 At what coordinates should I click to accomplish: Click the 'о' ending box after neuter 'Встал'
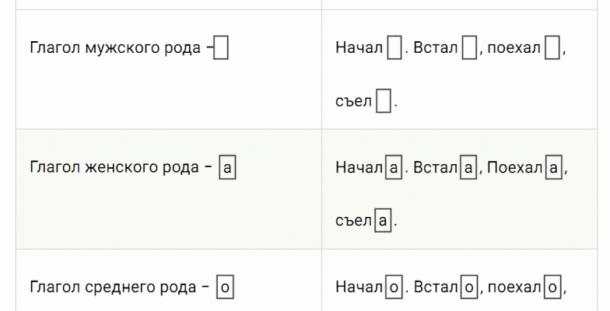point(469,288)
